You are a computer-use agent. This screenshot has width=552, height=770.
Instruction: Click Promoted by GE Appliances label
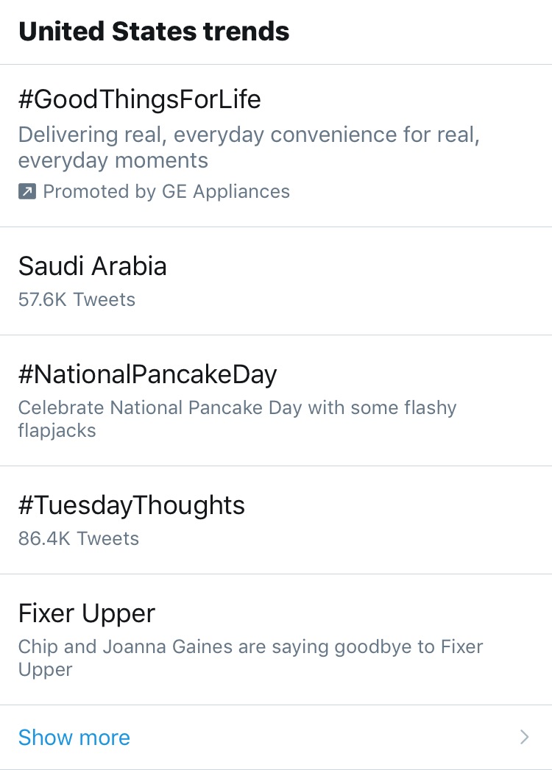point(166,191)
